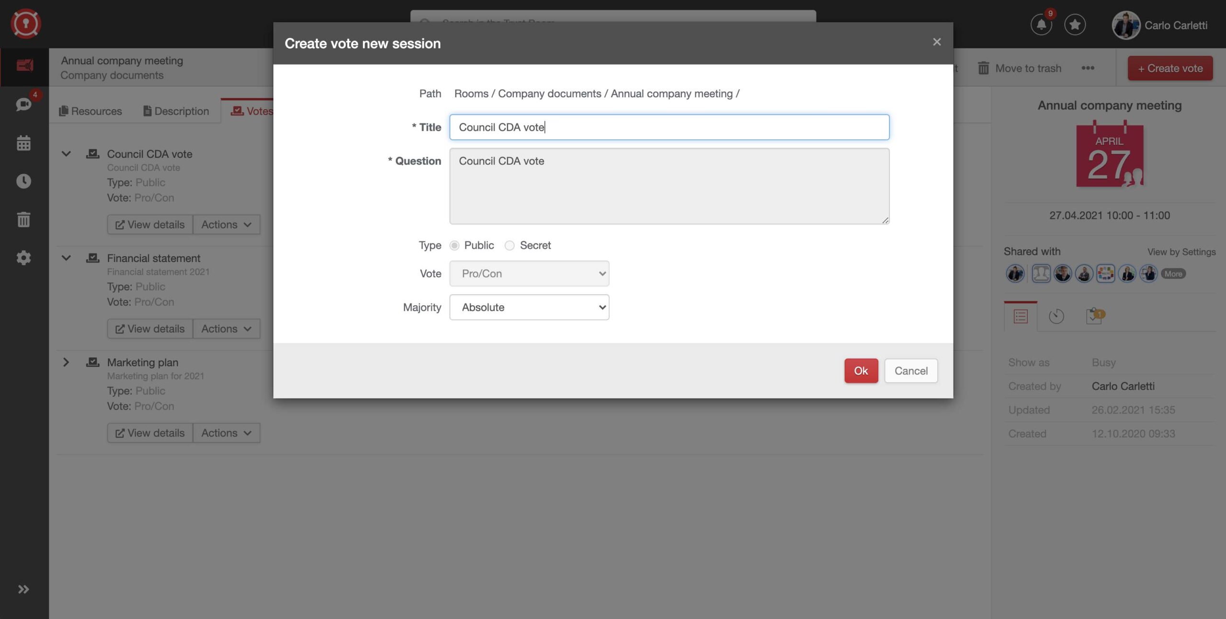Viewport: 1226px width, 619px height.
Task: Select the Secret vote type
Action: click(510, 245)
